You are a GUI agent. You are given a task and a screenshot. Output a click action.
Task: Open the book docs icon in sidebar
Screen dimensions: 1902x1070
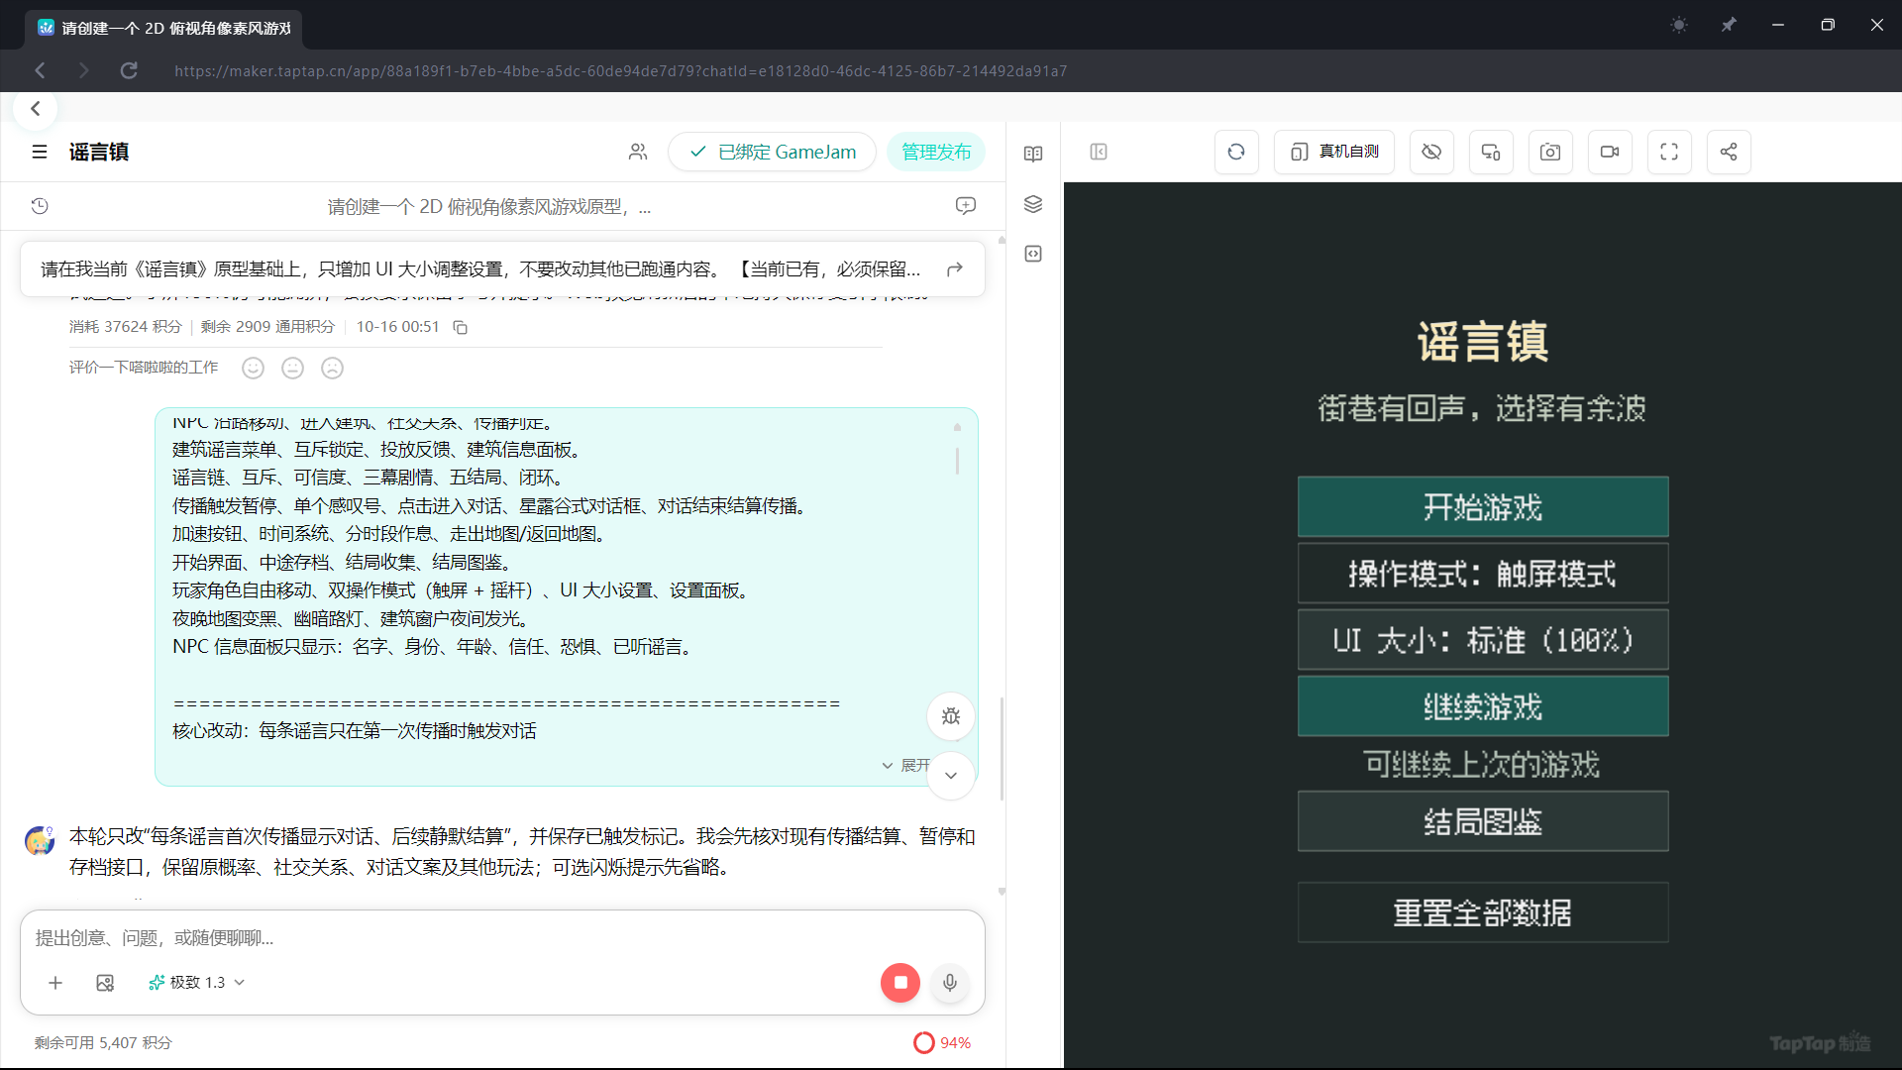(1033, 154)
